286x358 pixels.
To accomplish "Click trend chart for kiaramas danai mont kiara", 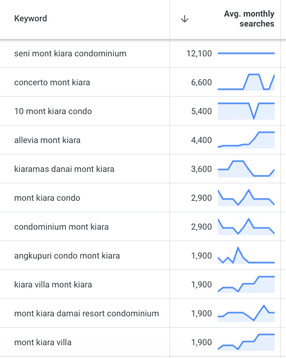I will 246,169.
